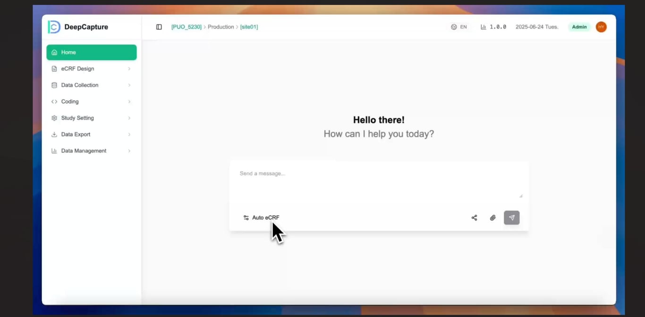
Task: Click the Data Collection database icon
Action: coord(54,85)
